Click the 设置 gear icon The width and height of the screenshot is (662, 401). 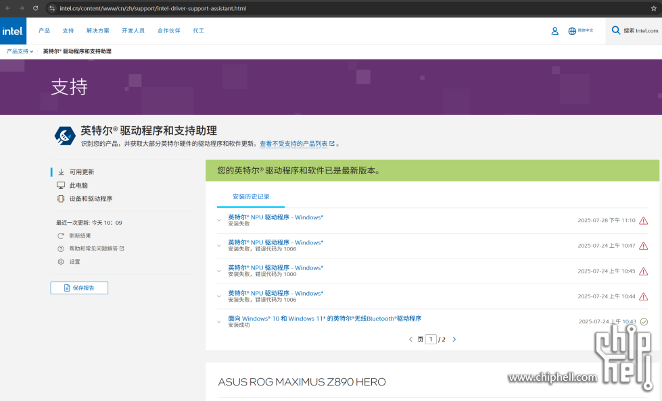tap(61, 262)
